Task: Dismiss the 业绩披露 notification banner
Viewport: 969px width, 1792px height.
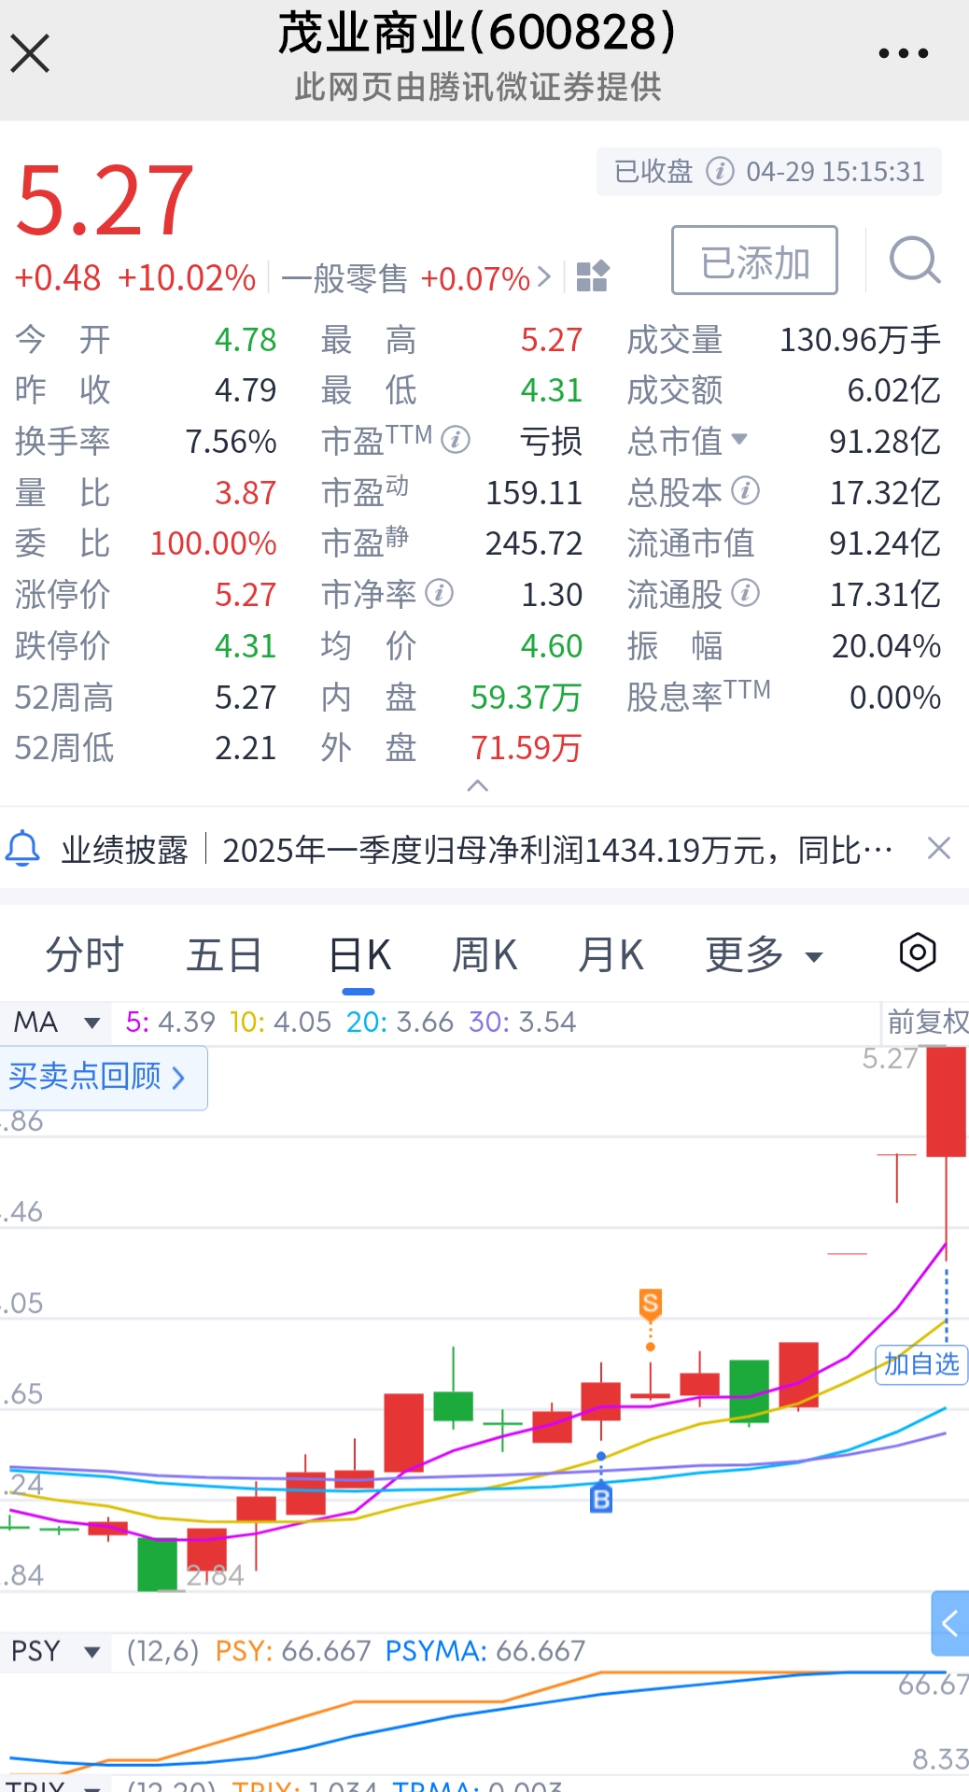Action: coord(938,848)
